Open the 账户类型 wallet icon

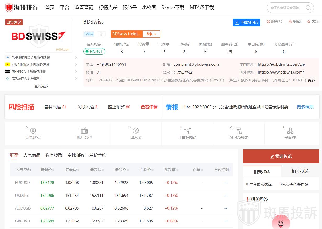[84, 131]
